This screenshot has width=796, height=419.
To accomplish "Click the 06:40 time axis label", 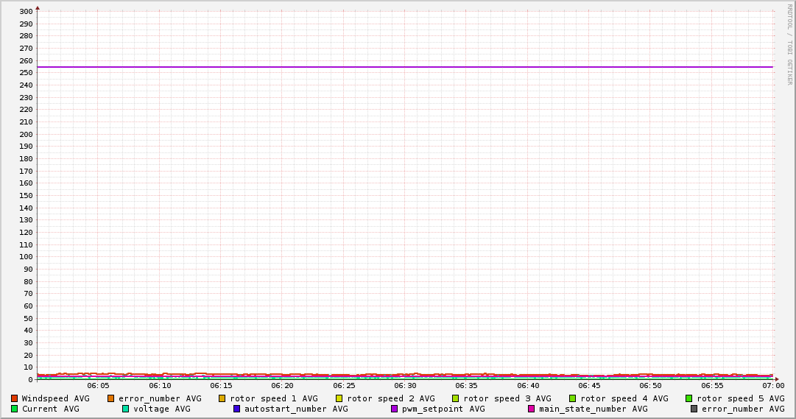I will 528,386.
